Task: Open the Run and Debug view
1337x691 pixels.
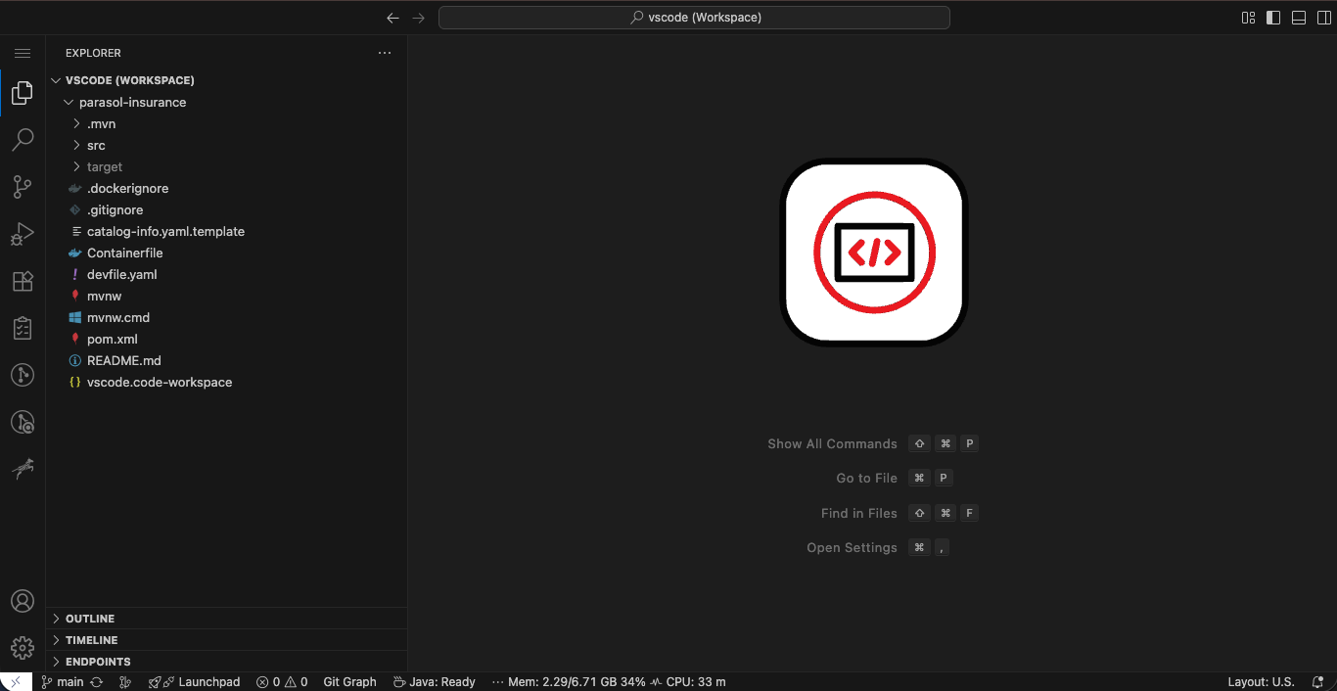Action: [23, 234]
